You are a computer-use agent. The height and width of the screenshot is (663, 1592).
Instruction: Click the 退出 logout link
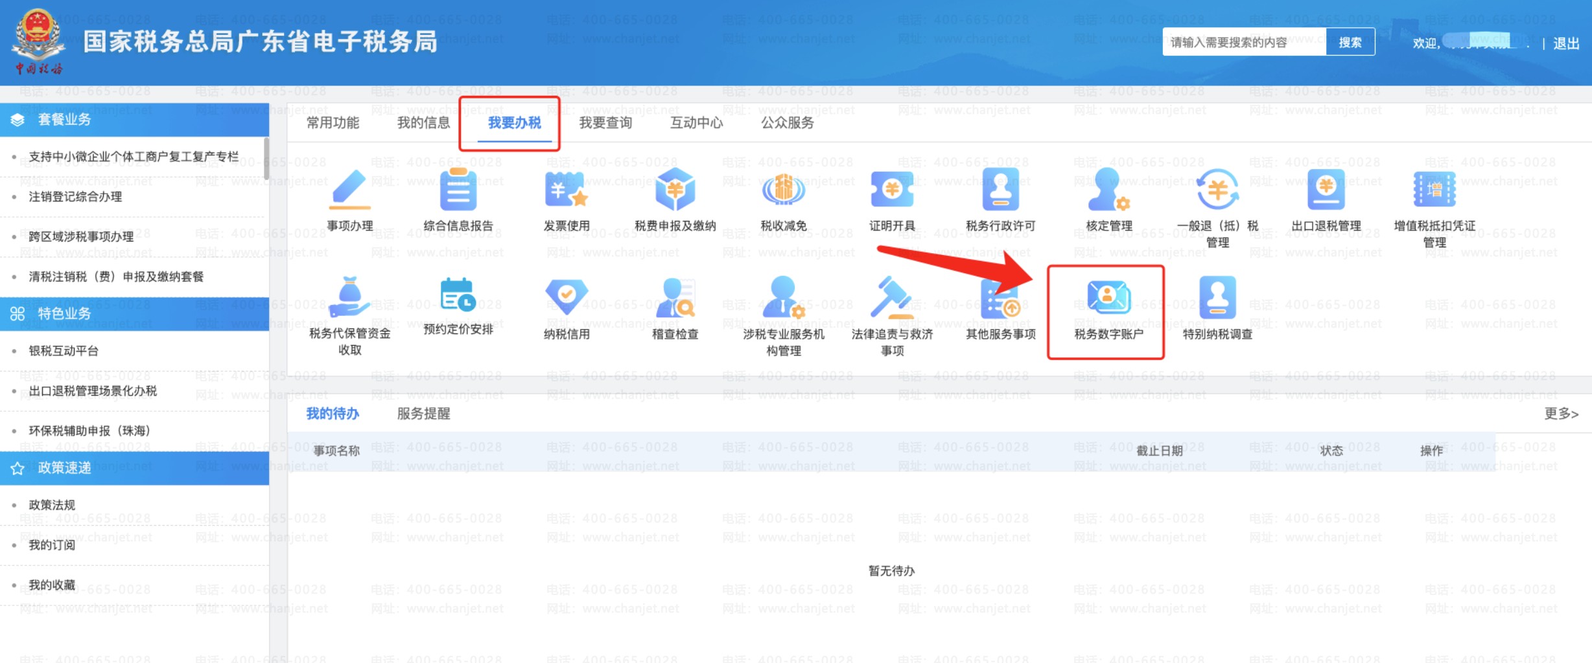[x=1565, y=43]
